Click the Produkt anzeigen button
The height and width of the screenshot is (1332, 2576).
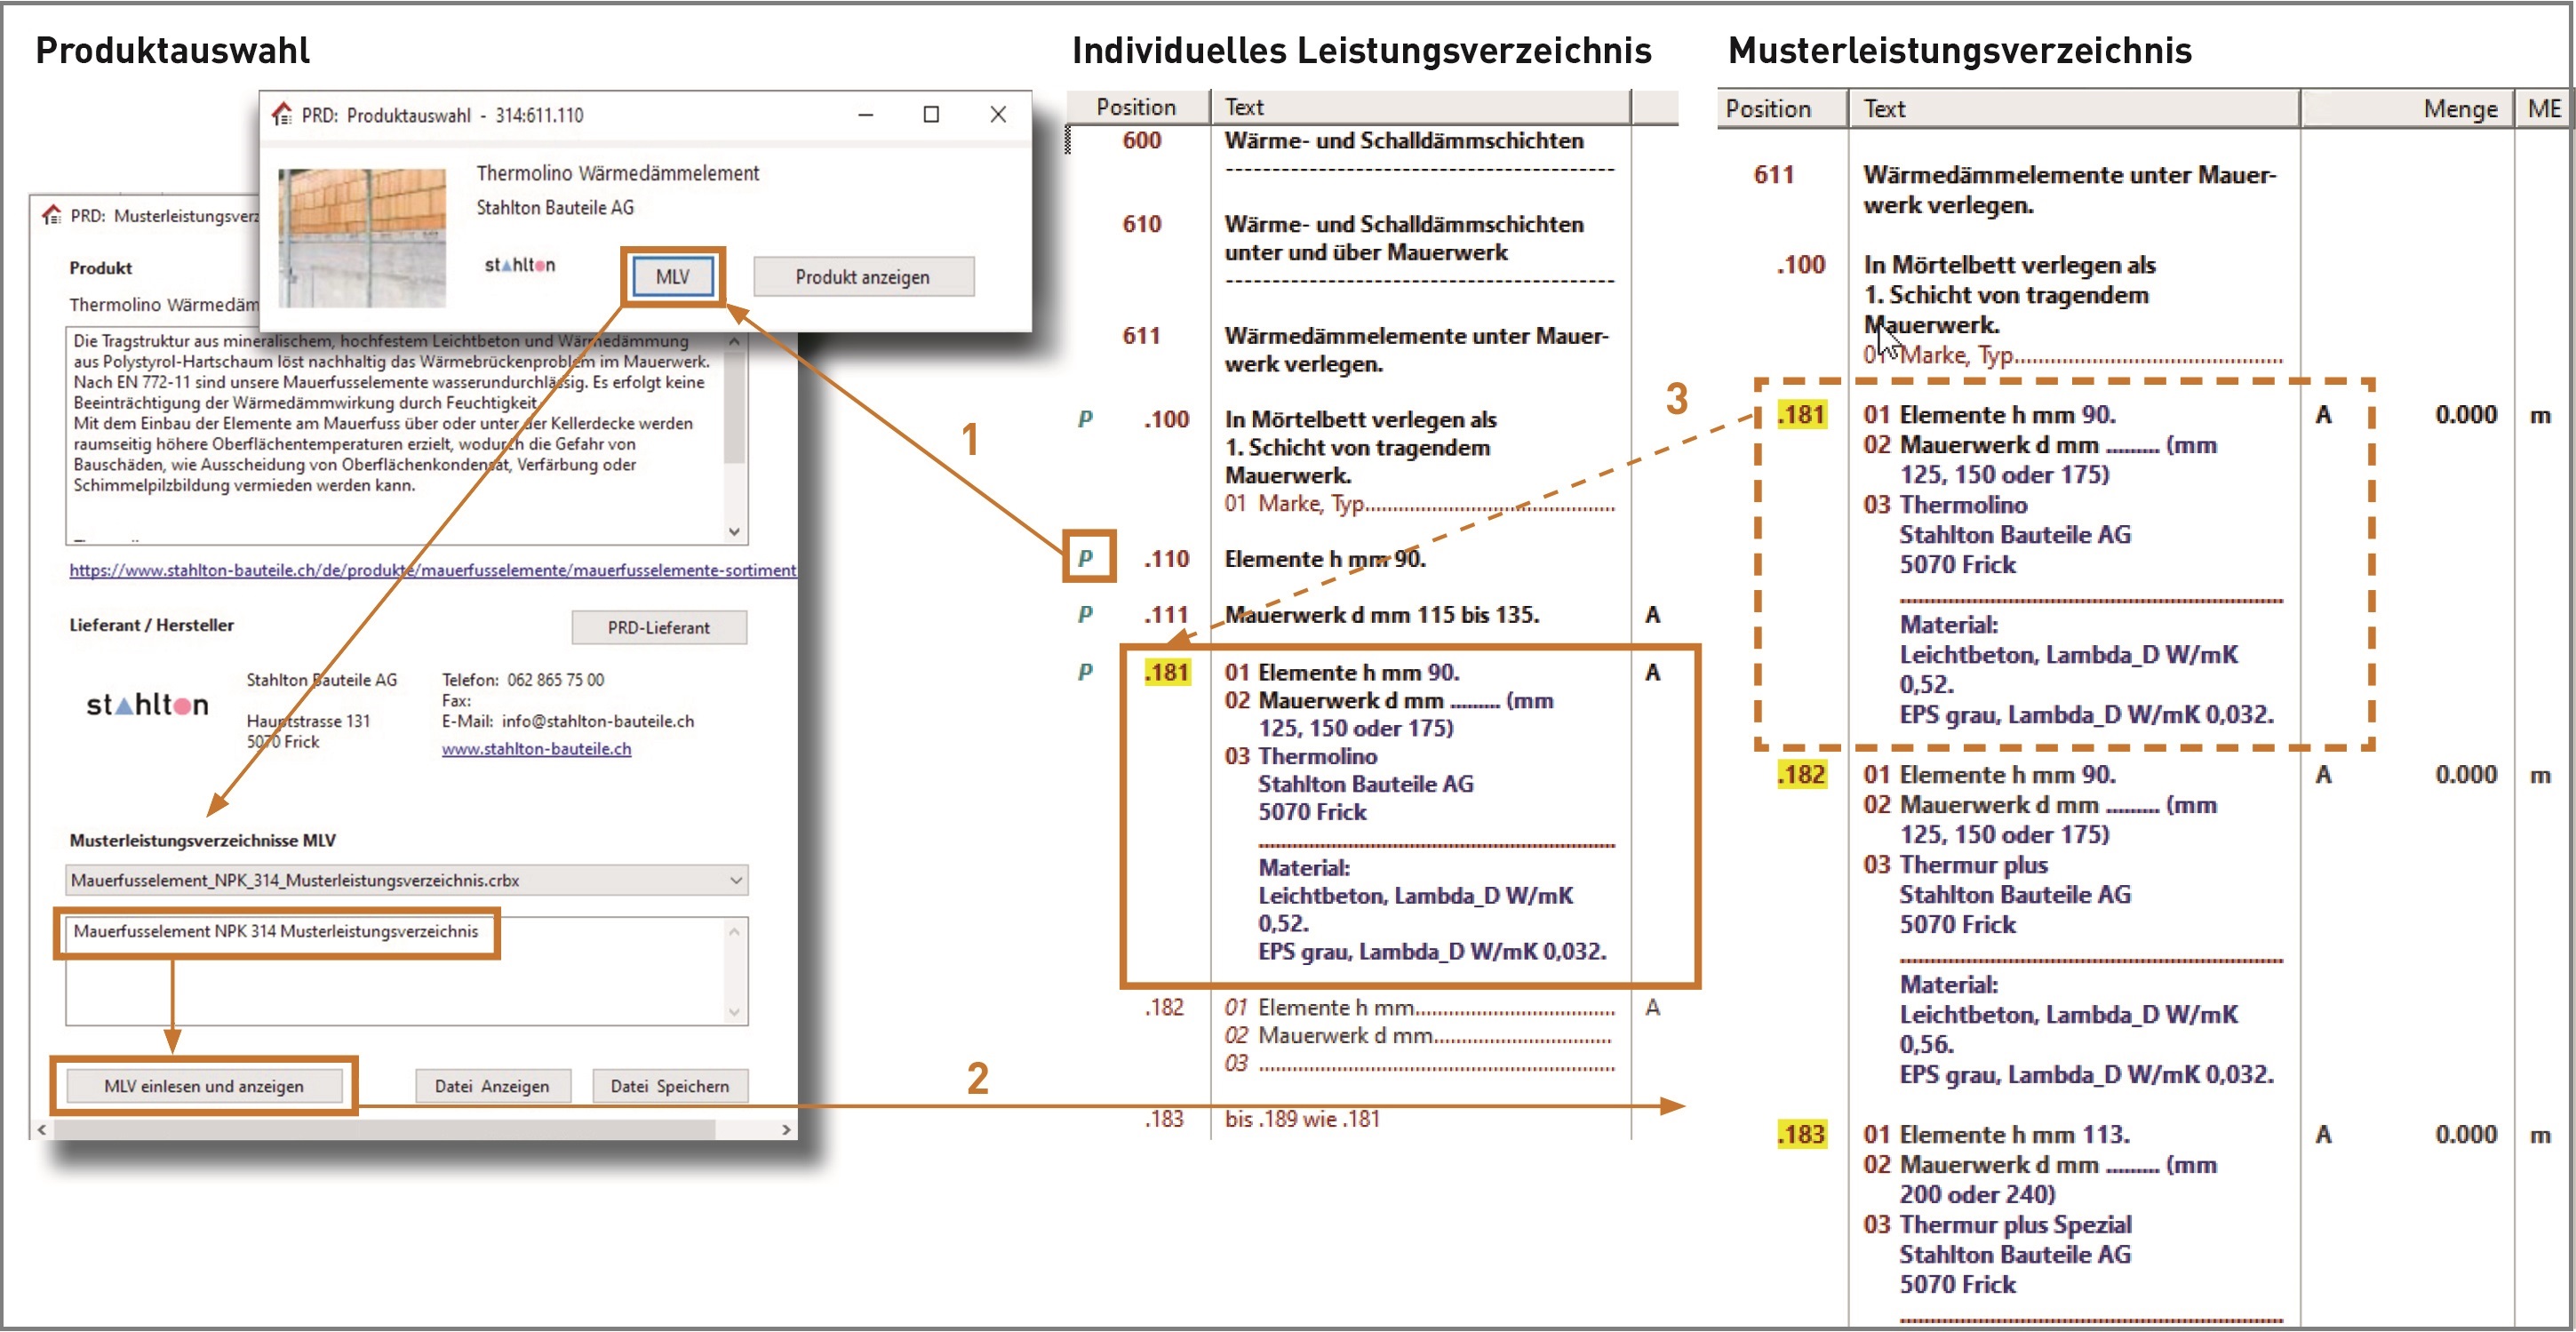[x=862, y=277]
